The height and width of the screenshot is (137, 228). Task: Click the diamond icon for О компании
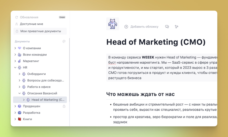(20, 48)
